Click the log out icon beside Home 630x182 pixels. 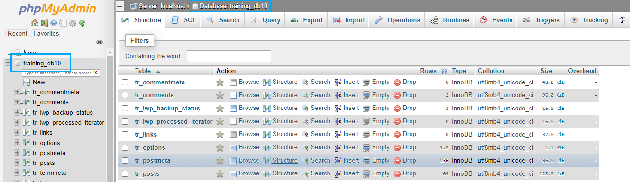coord(44,22)
